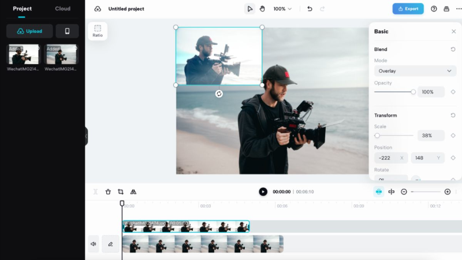Image resolution: width=462 pixels, height=260 pixels.
Task: Click the Upload button
Action: [29, 31]
